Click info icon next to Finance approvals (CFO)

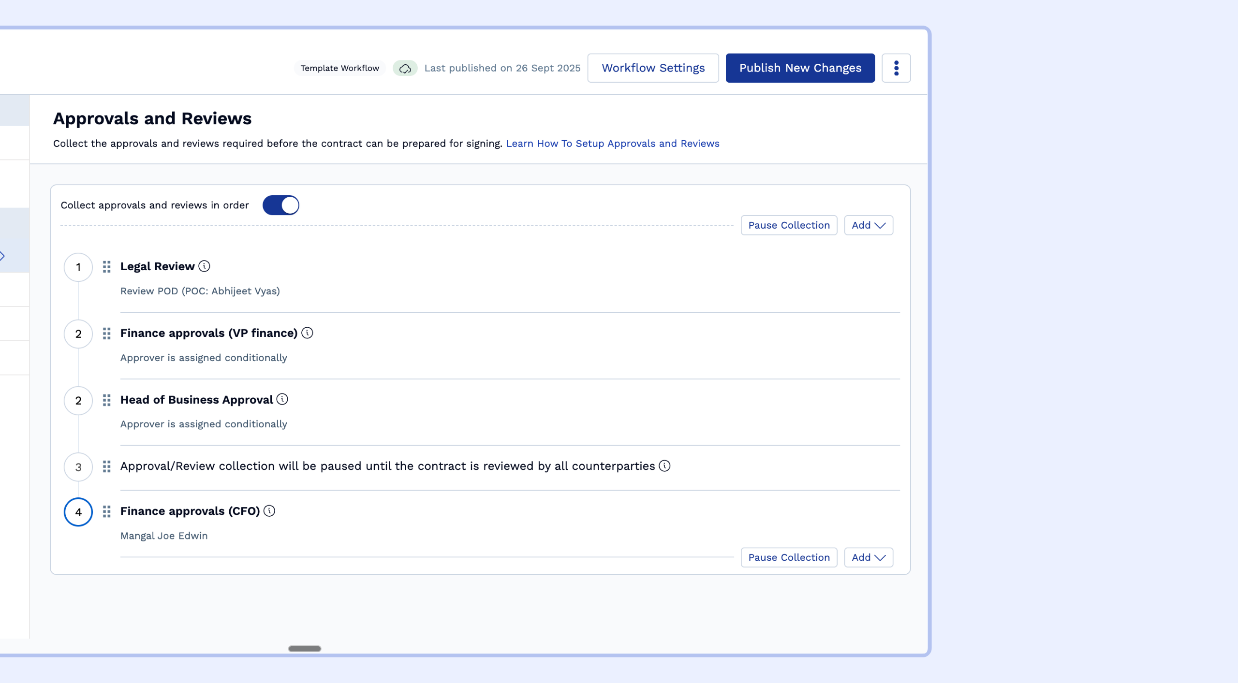pos(269,511)
